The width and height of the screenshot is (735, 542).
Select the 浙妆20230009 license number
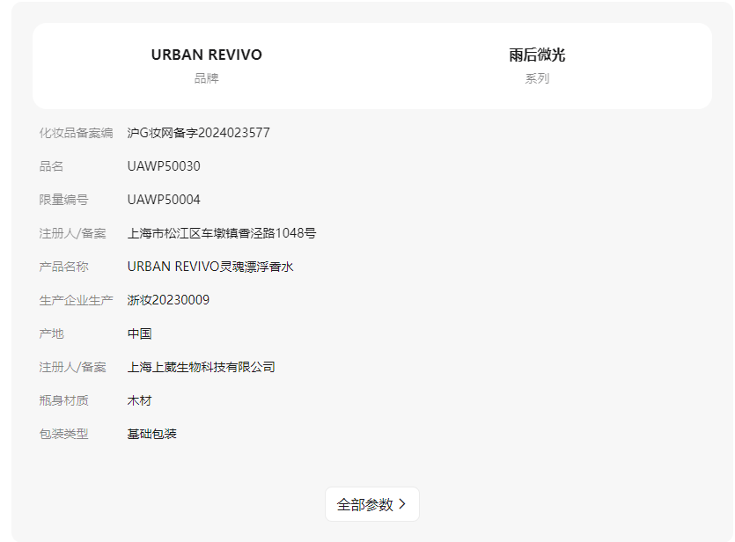[x=168, y=300]
